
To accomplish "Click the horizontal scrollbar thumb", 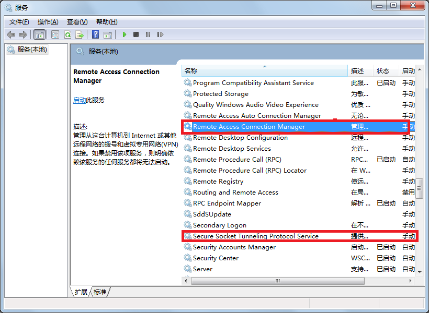I will pos(277,281).
